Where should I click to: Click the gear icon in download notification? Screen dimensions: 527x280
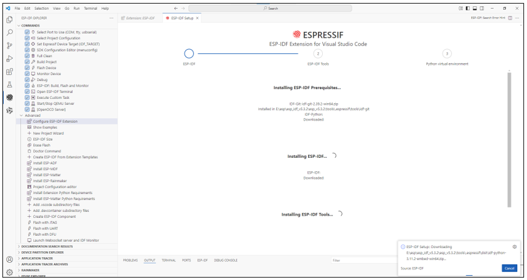tap(514, 247)
